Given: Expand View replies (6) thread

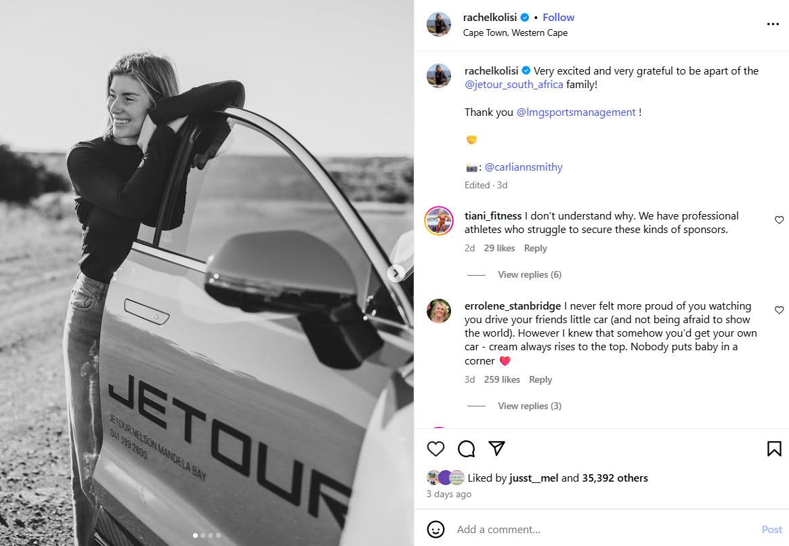Looking at the screenshot, I should tap(529, 274).
